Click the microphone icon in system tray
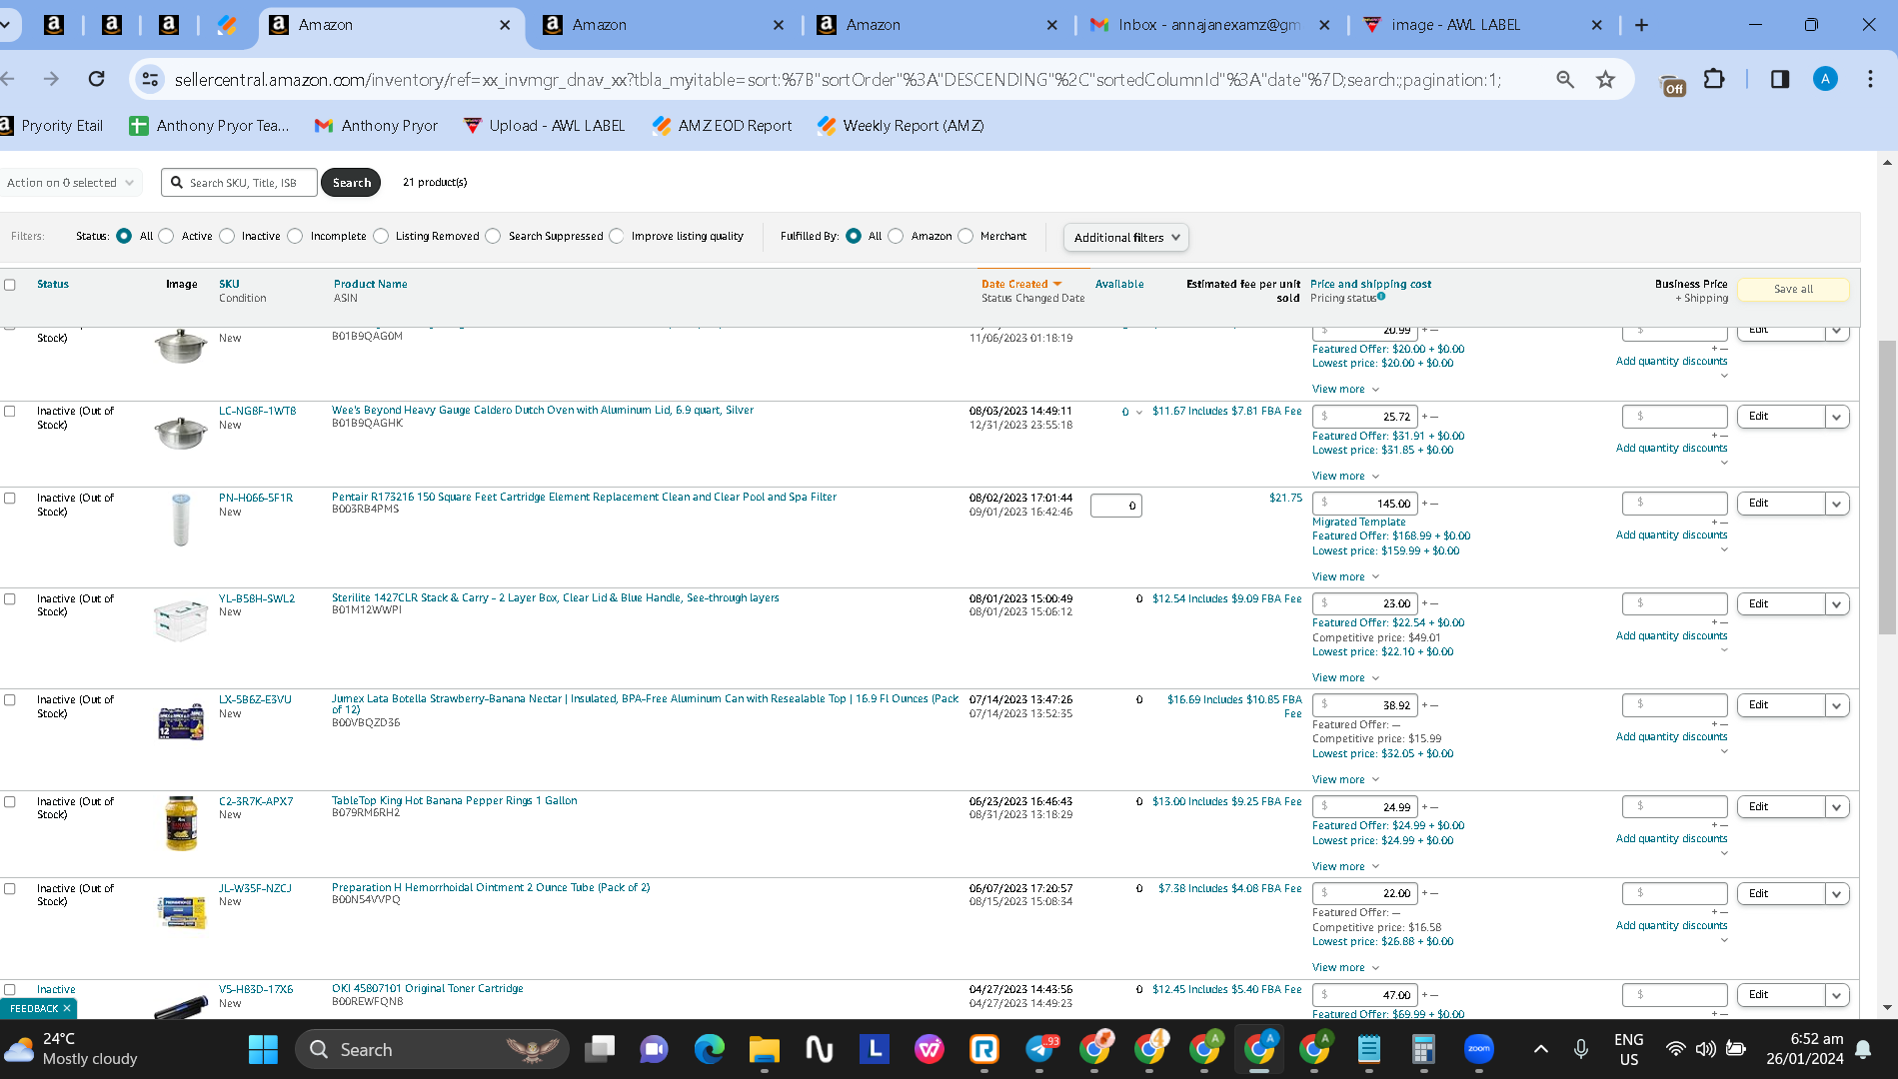The width and height of the screenshot is (1898, 1079). coord(1581,1049)
